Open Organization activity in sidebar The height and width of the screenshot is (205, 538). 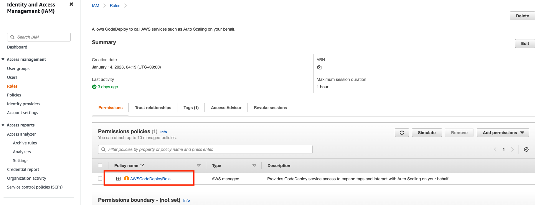[x=27, y=178]
